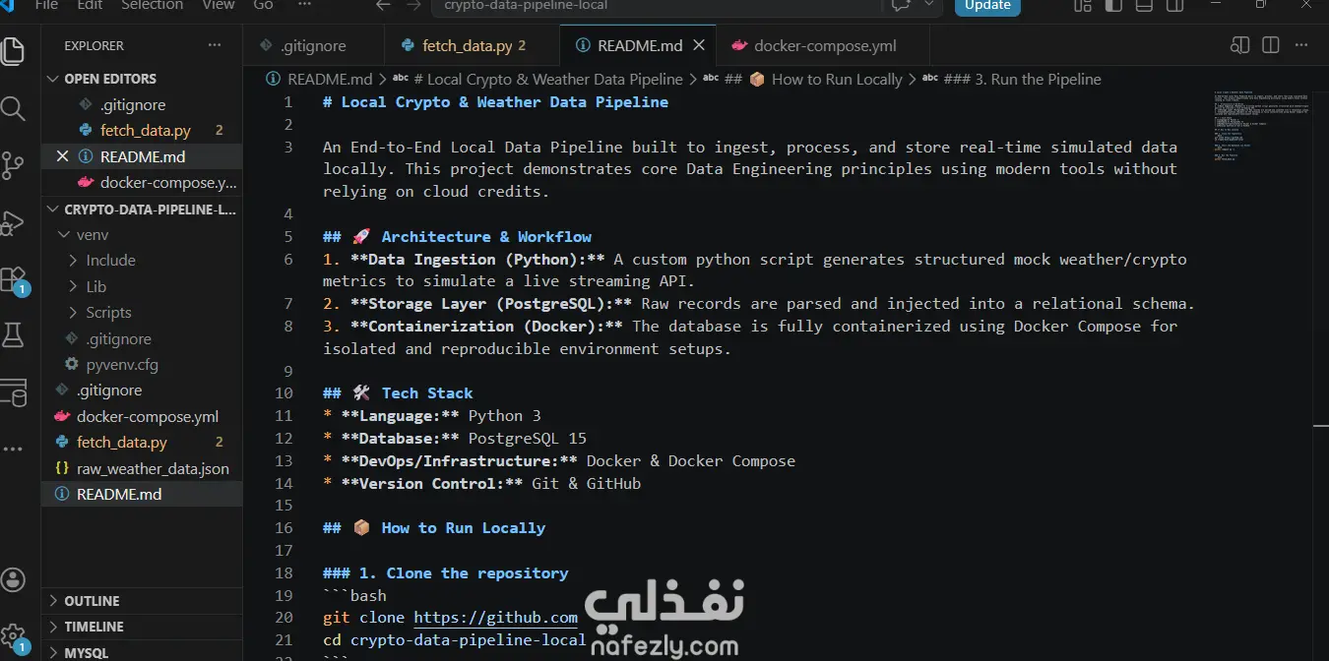Collapse the venv folder
Screen dimensions: 1329x661
coord(64,235)
